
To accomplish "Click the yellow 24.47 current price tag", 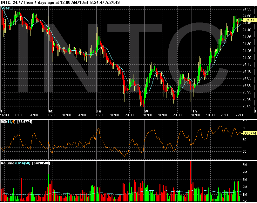I will (250, 20).
